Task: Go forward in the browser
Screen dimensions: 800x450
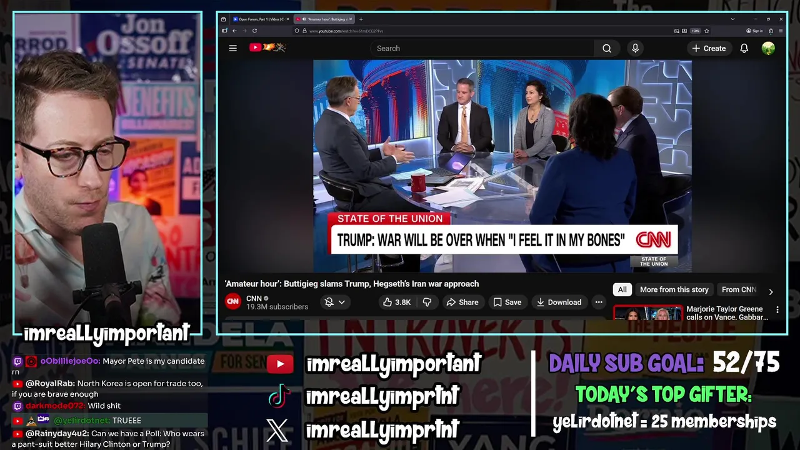Action: point(244,31)
